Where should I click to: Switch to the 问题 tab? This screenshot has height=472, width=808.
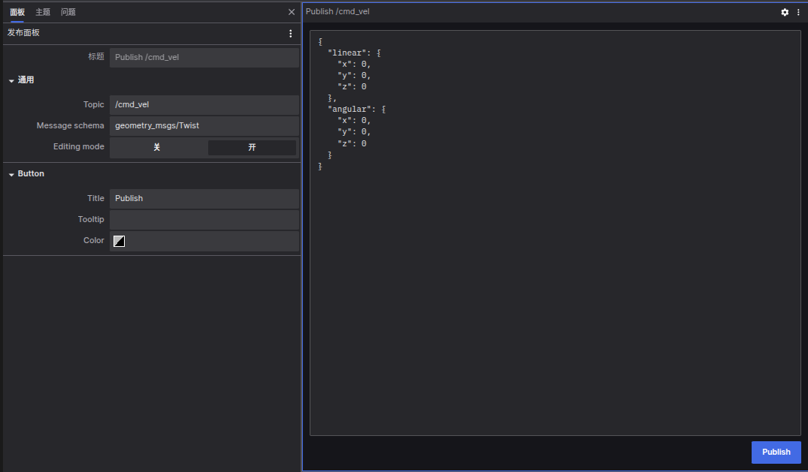click(x=68, y=12)
